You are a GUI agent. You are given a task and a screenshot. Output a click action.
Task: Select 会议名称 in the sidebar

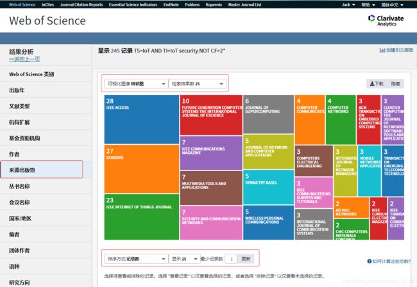(46, 202)
